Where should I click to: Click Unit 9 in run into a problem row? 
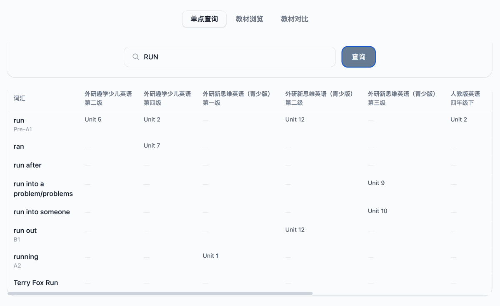coord(376,183)
